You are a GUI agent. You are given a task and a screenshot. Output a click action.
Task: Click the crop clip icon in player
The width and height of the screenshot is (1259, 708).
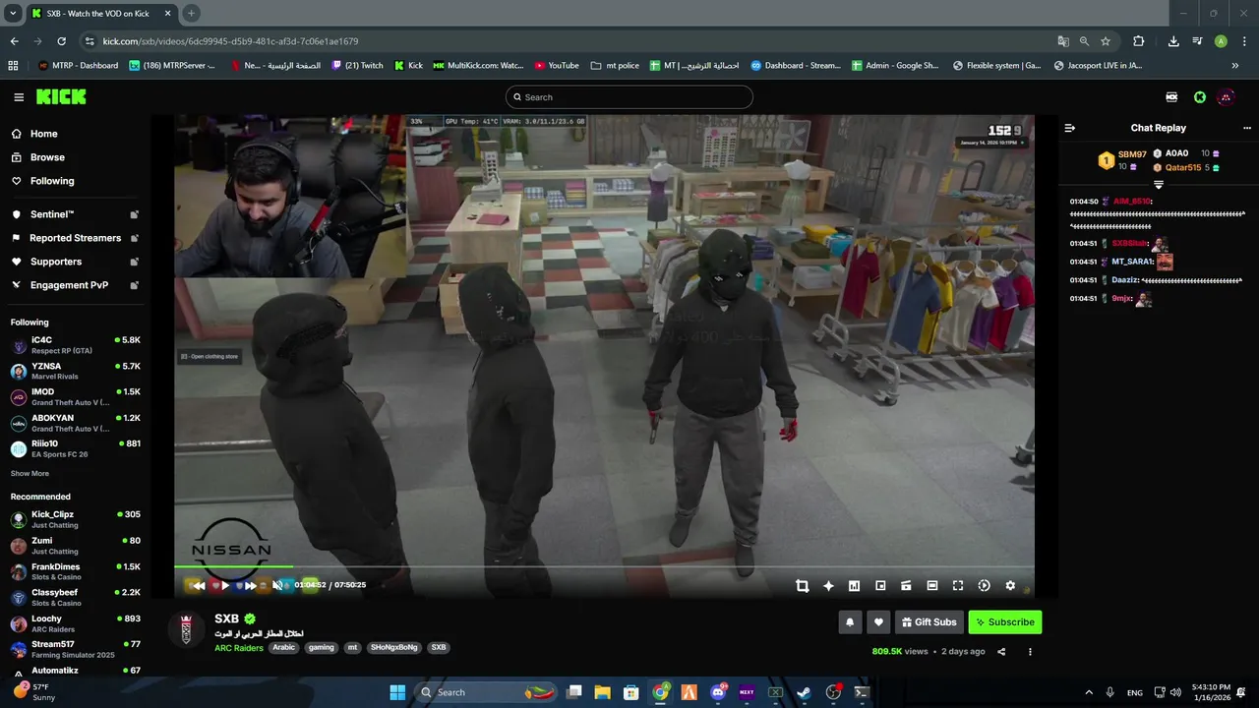coord(802,585)
